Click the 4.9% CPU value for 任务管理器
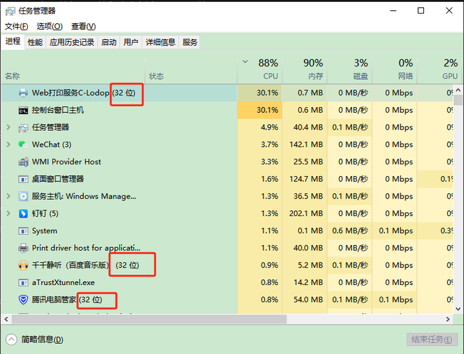The image size is (464, 354). click(269, 128)
